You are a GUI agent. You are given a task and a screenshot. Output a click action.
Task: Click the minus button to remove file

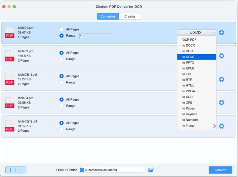point(21,170)
